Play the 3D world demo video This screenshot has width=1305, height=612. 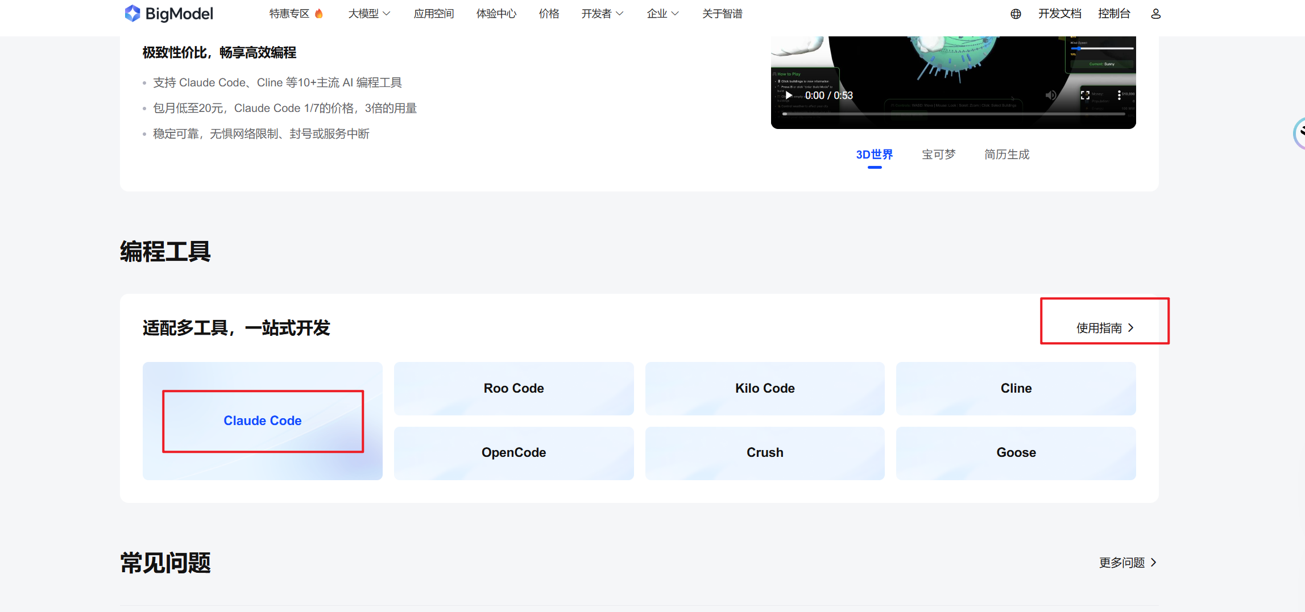coord(789,95)
